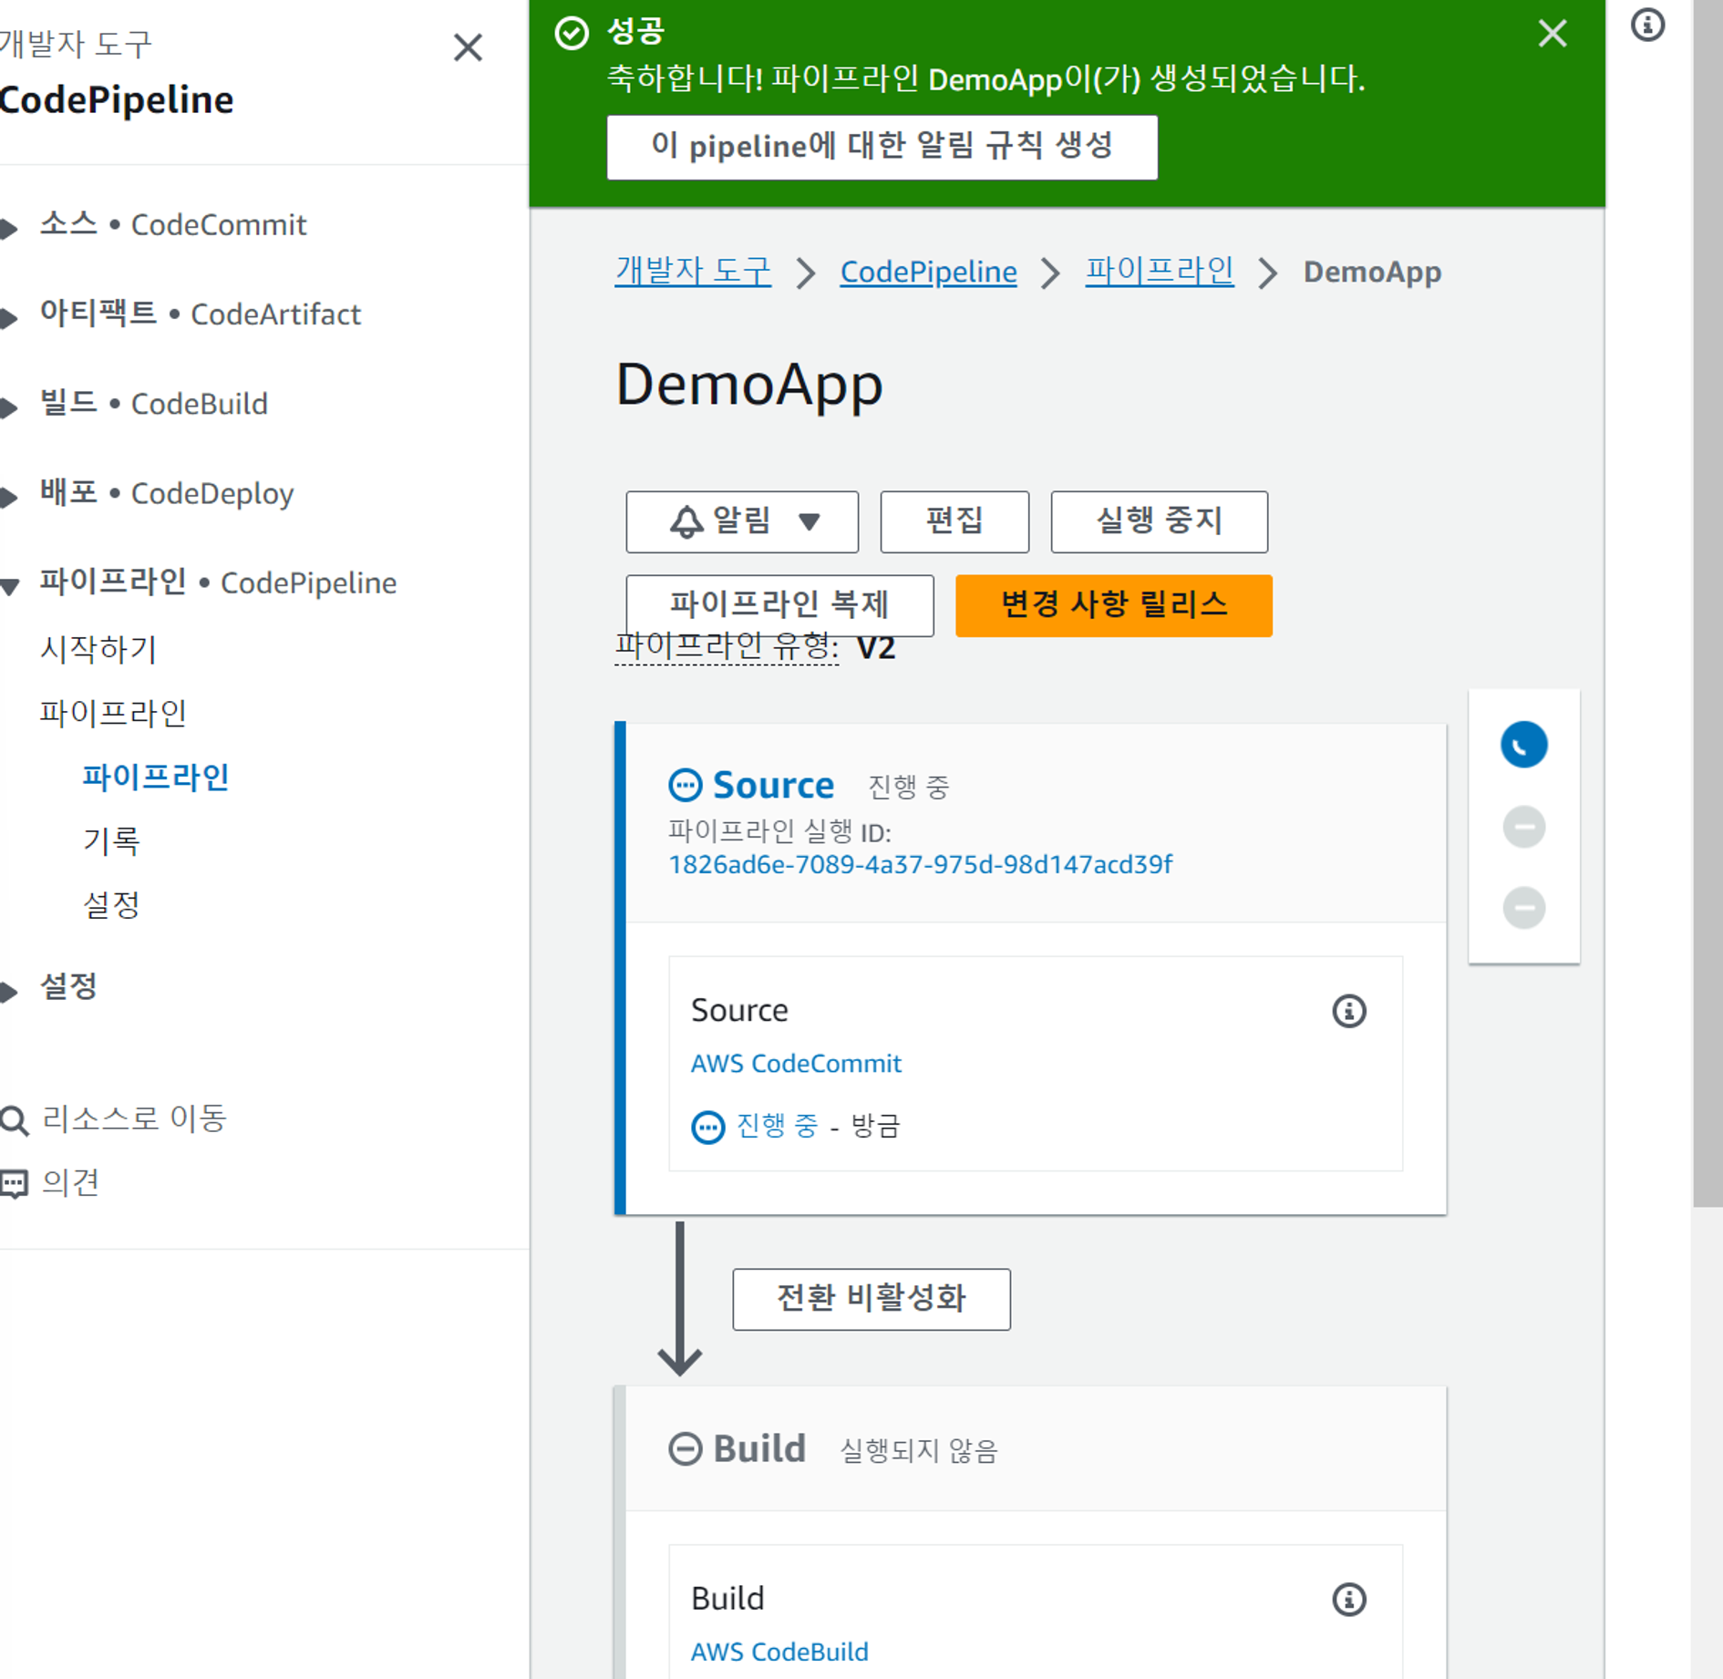Image resolution: width=1723 pixels, height=1679 pixels.
Task: Collapse the 파이프라인 • CodePipeline section
Action: (x=11, y=586)
